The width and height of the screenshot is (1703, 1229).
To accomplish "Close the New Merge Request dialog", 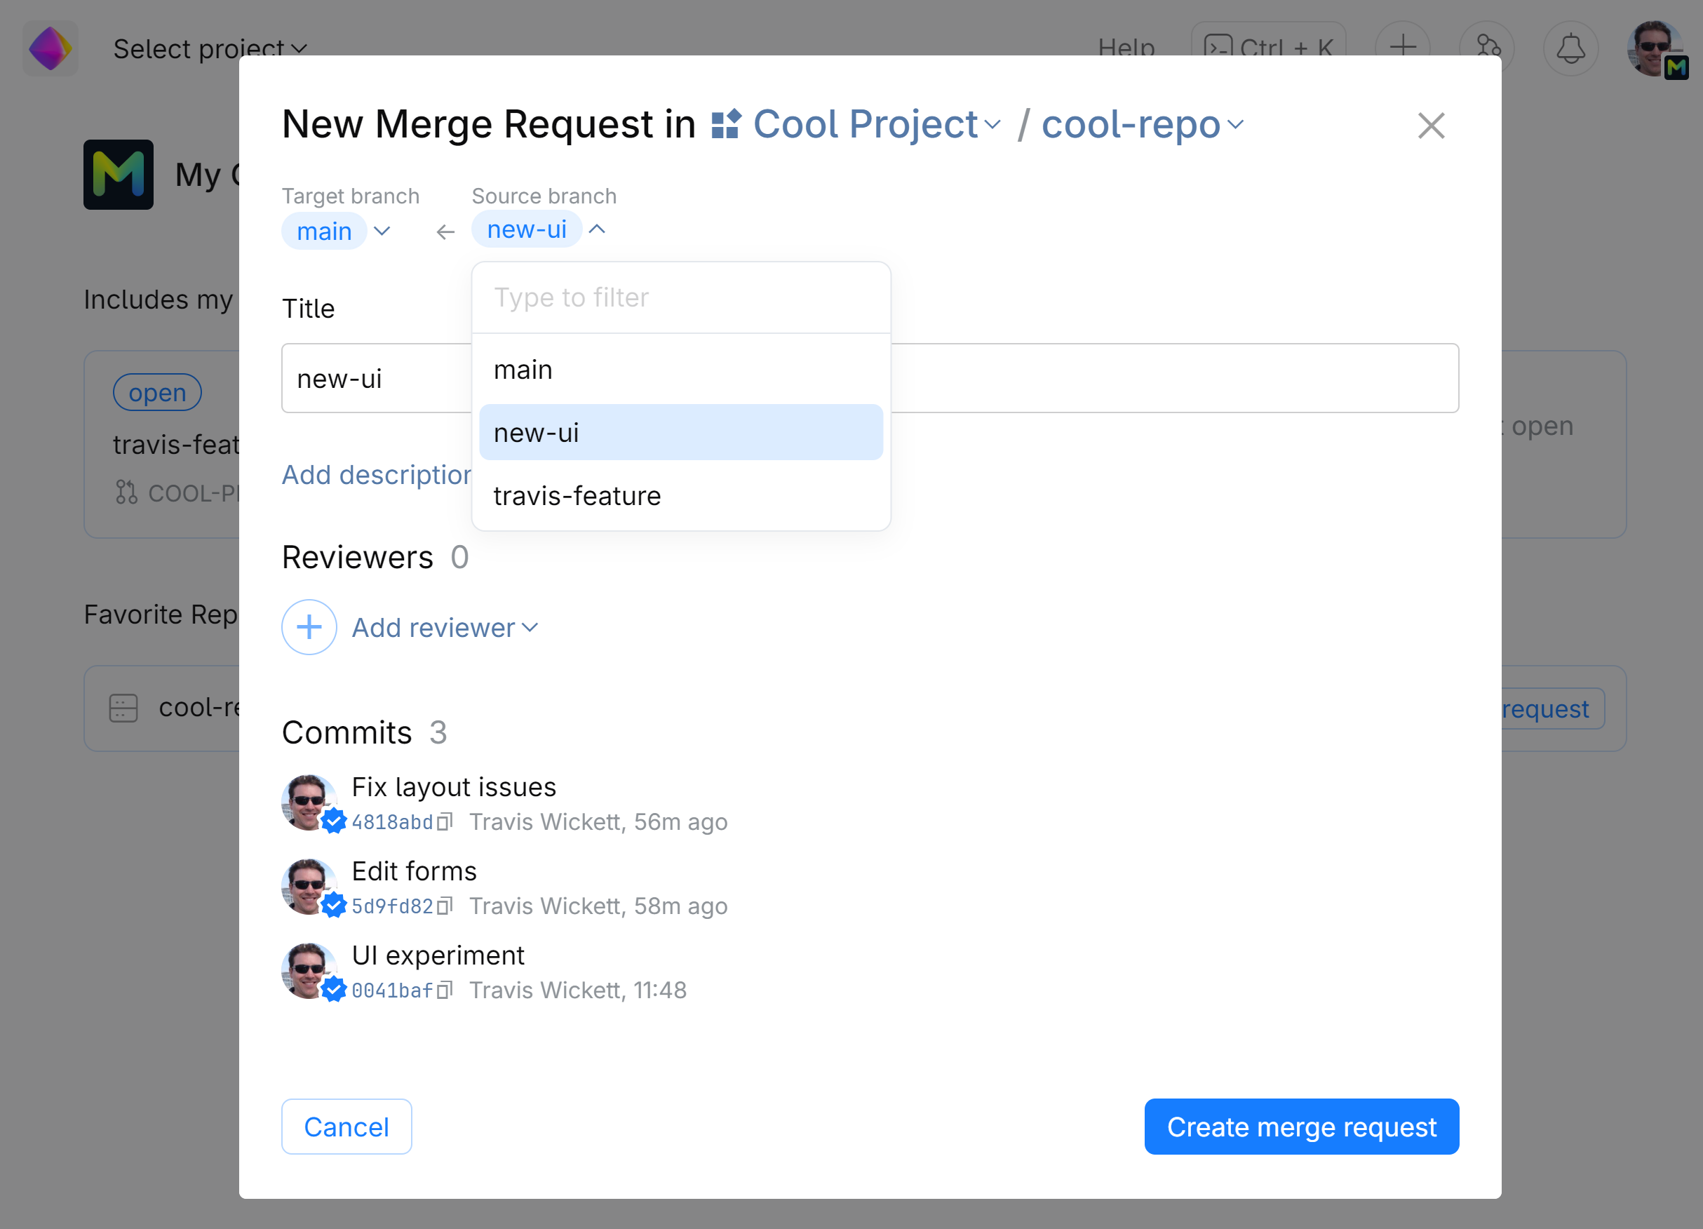I will click(x=1430, y=126).
